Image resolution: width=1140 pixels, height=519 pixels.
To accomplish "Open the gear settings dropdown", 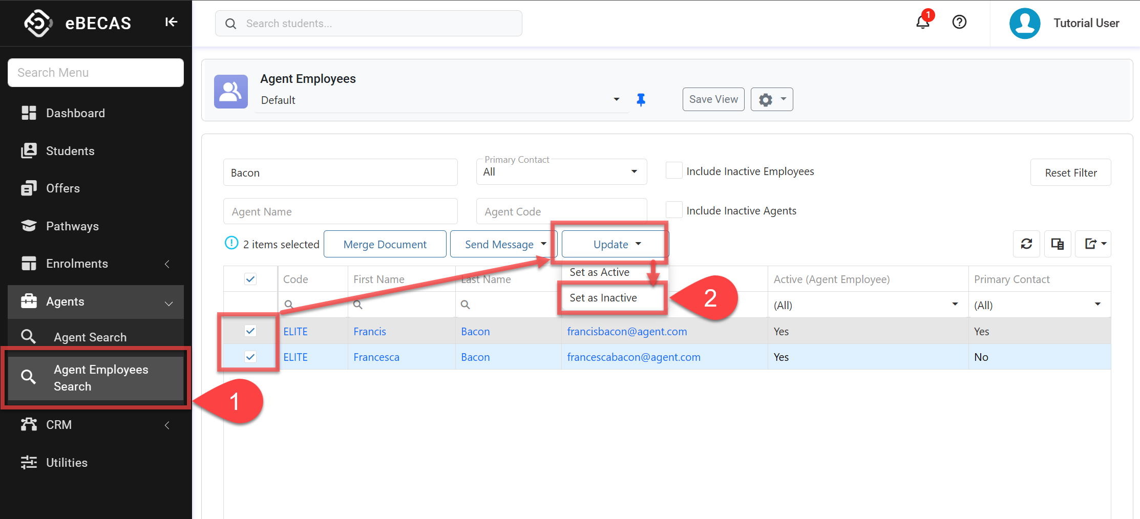I will (x=772, y=99).
